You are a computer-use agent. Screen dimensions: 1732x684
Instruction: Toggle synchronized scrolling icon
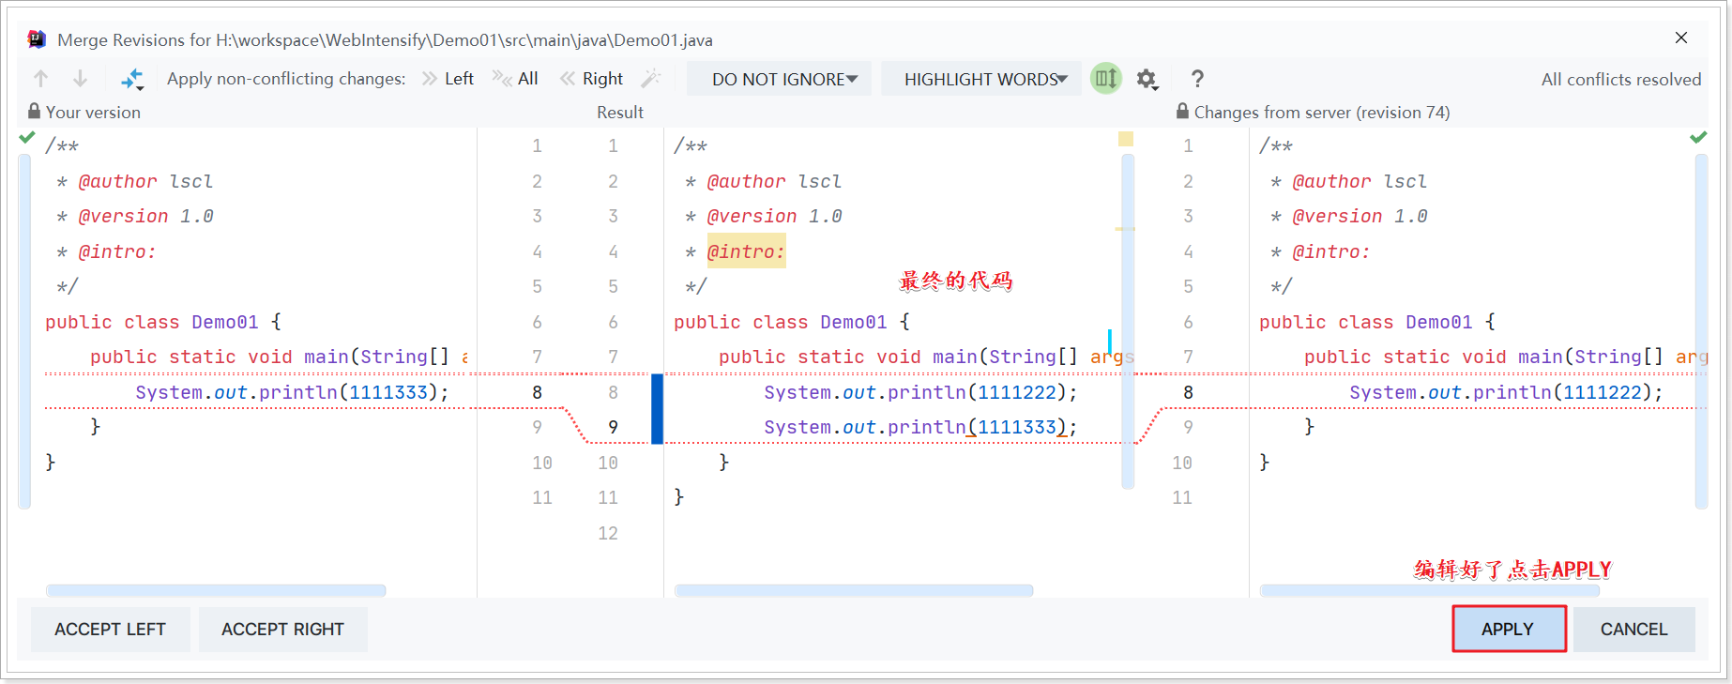tap(1106, 79)
